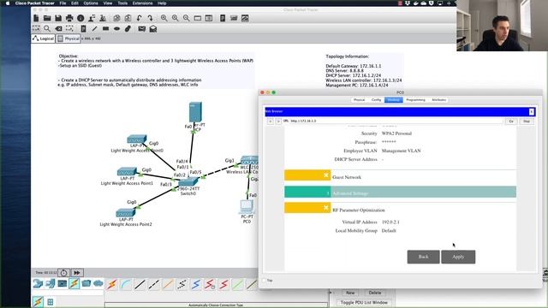The height and width of the screenshot is (308, 548).
Task: Choose the Network Devices category icon
Action: pos(38,283)
